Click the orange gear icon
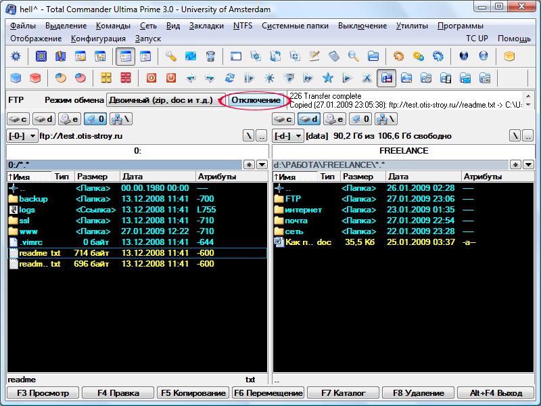Viewport: 541px width, 406px height. (398, 56)
